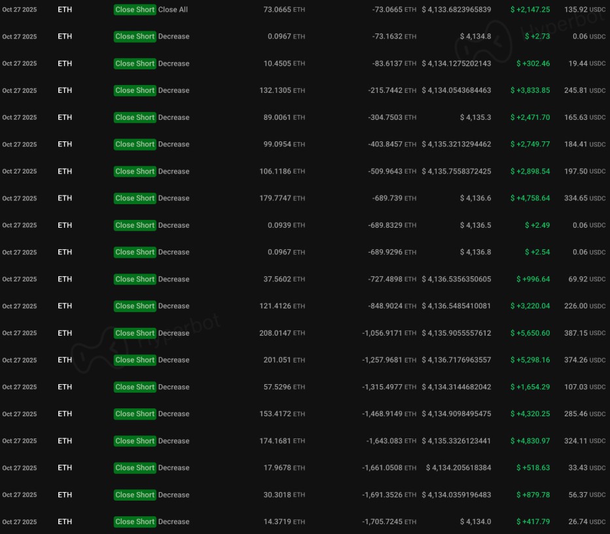The width and height of the screenshot is (610, 534).
Task: Select the trade size 57.5296 ETH
Action: (x=284, y=387)
